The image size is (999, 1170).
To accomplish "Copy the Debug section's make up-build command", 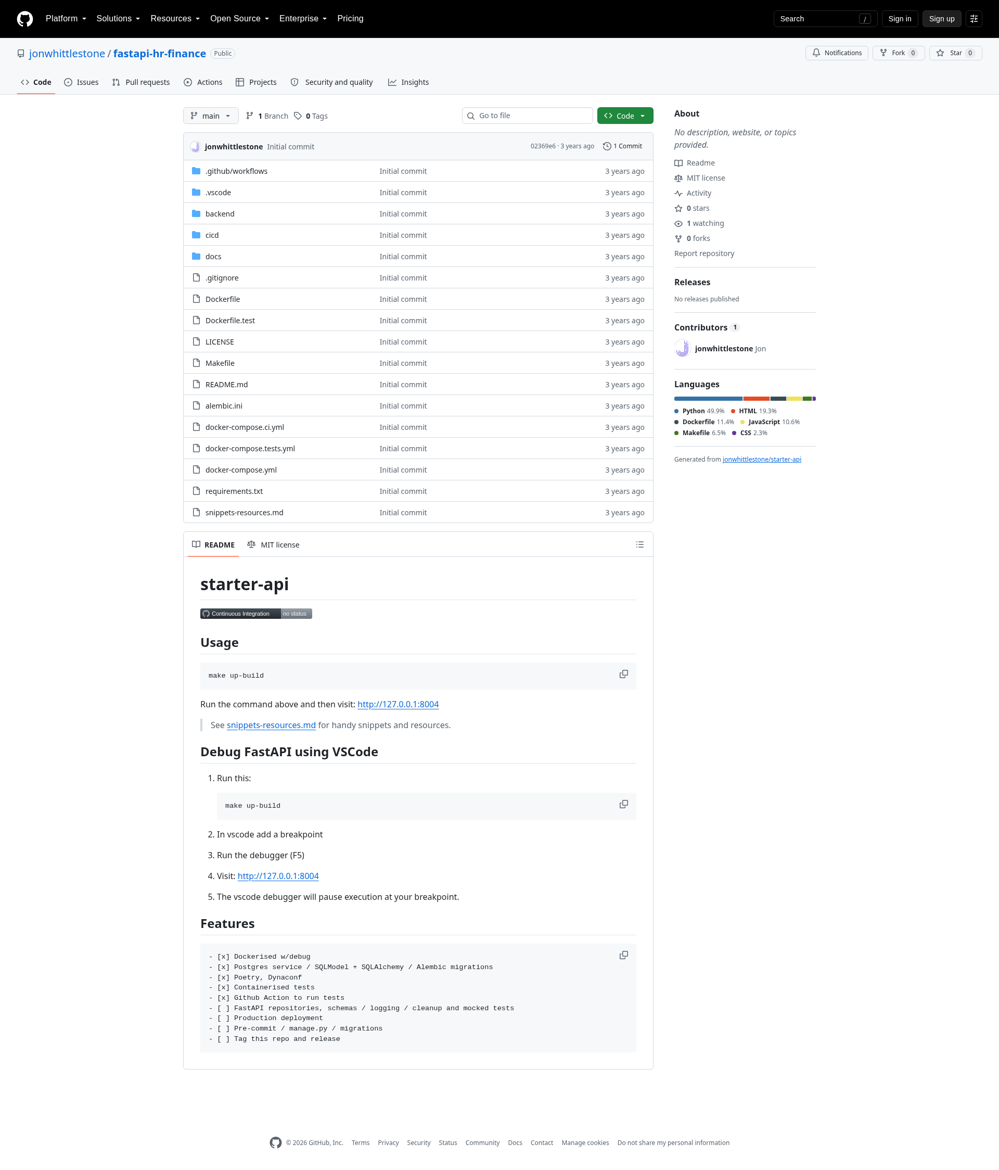I will click(x=624, y=804).
